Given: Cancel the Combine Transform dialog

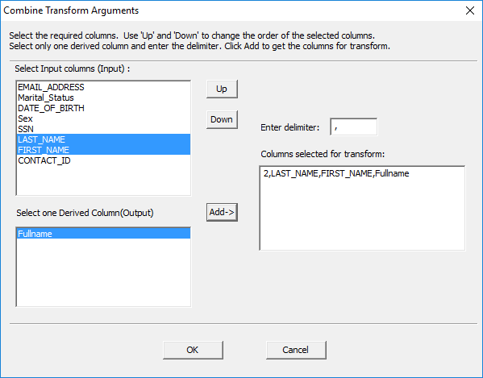Looking at the screenshot, I should [x=296, y=350].
